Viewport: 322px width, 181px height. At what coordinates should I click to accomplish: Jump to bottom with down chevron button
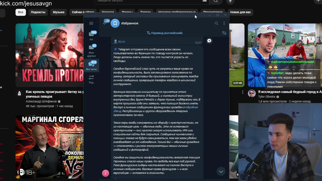tap(221, 171)
